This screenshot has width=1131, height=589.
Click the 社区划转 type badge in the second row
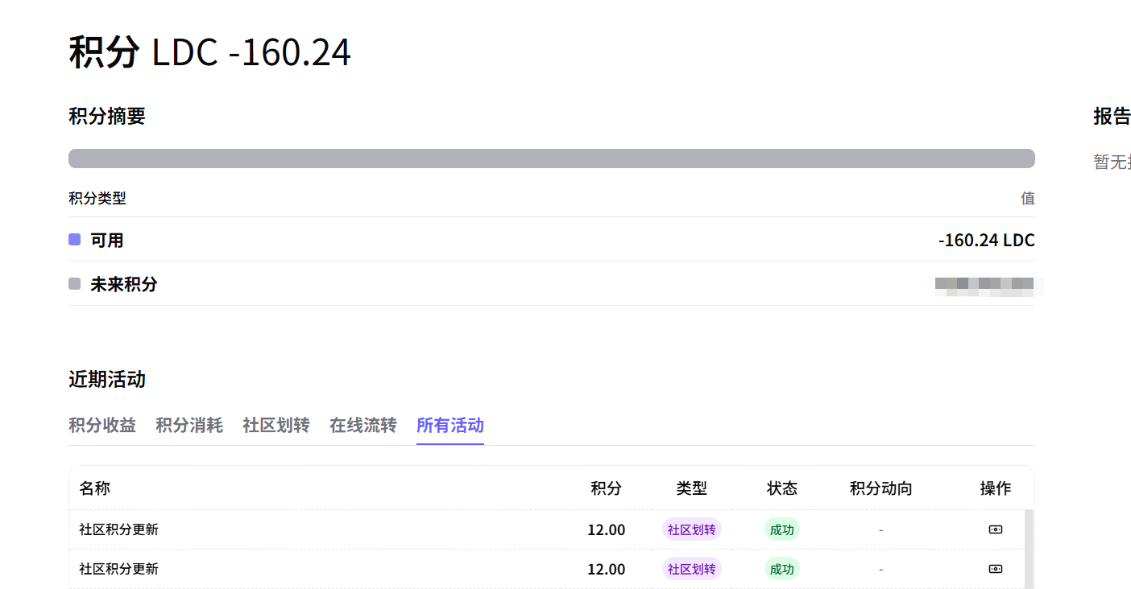point(692,569)
